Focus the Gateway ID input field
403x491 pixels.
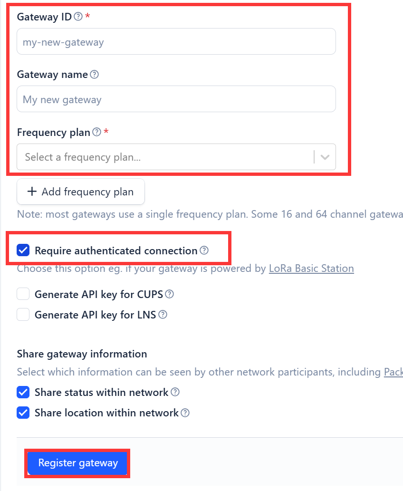[176, 41]
